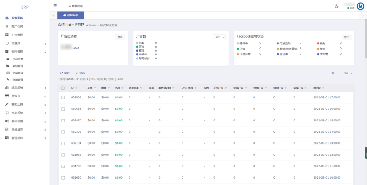Open the 50 rows-per-page dropdown
Screen dimensions: 367x185
(348, 73)
